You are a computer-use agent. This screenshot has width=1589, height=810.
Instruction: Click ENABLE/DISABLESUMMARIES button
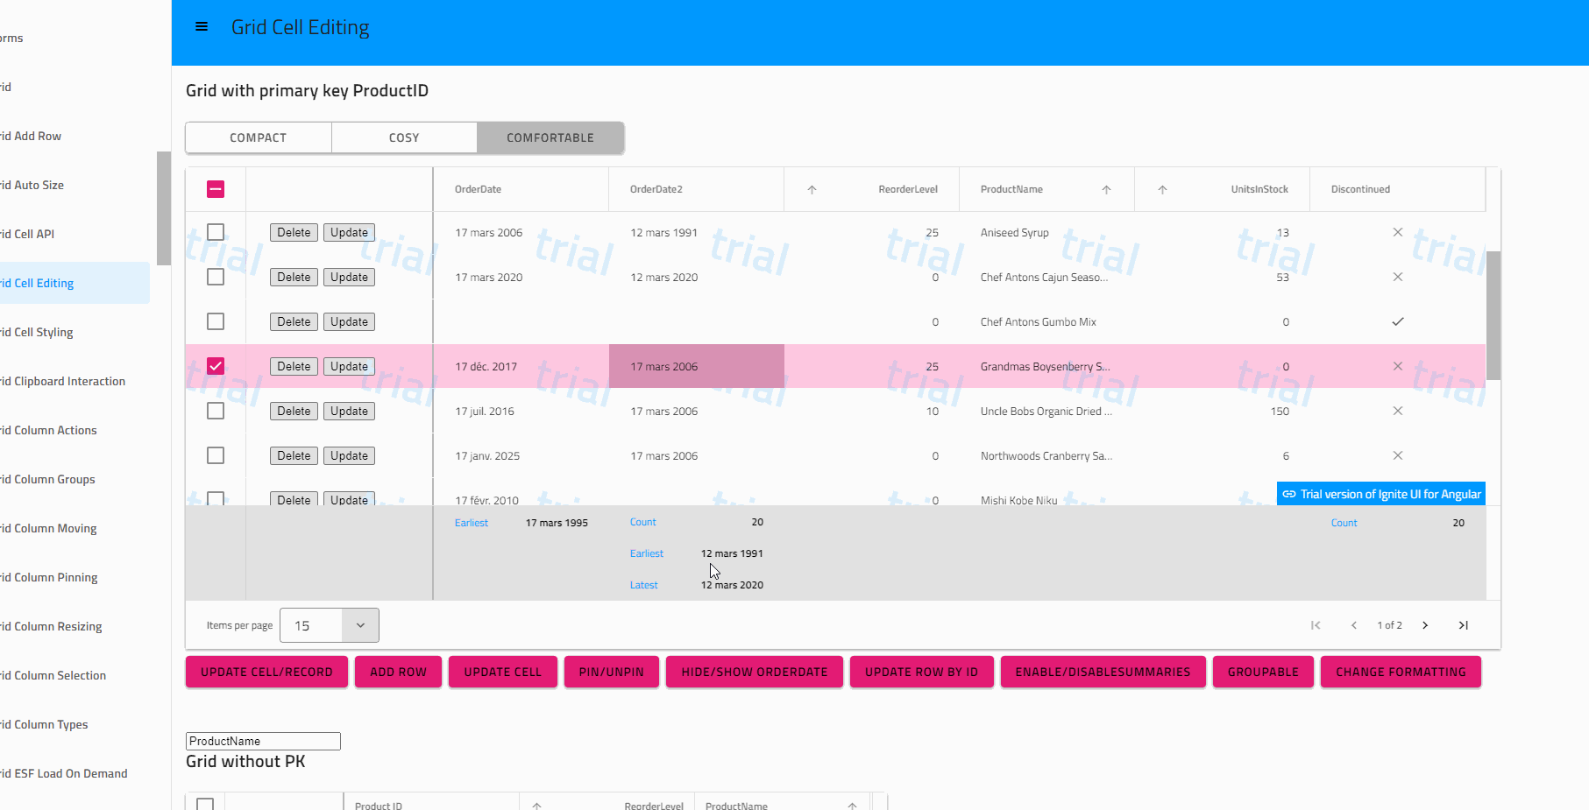[x=1103, y=672]
